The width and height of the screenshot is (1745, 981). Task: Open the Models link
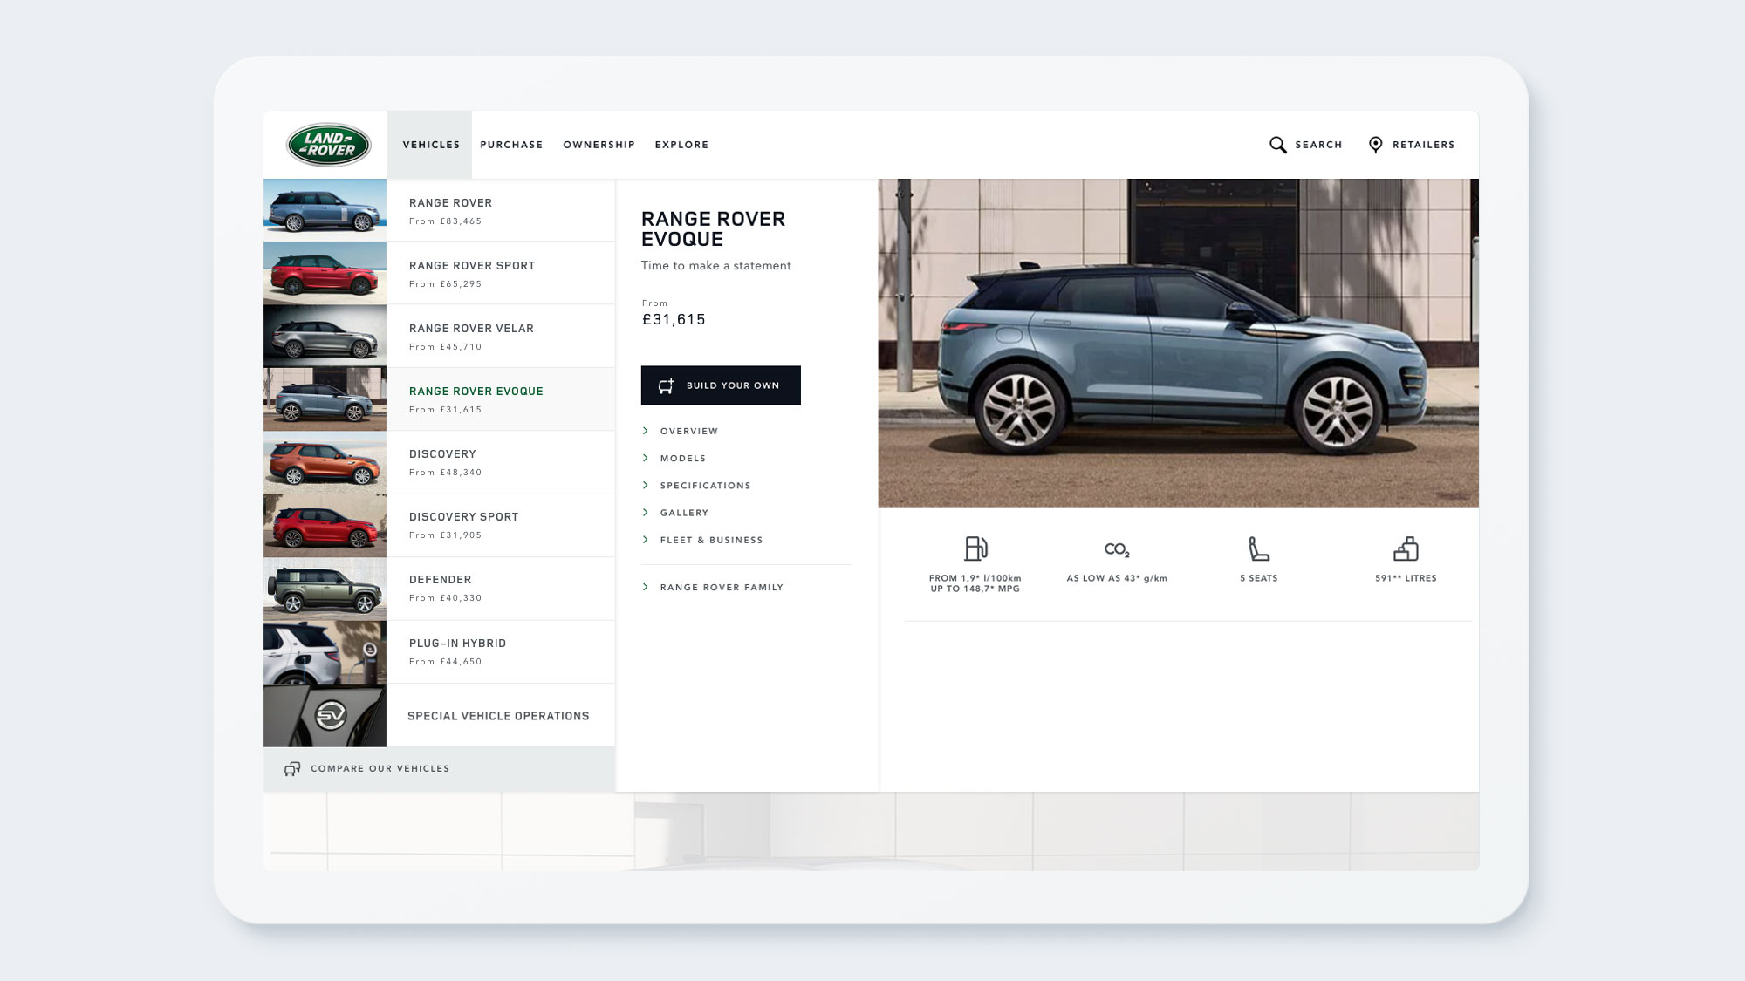click(x=682, y=458)
